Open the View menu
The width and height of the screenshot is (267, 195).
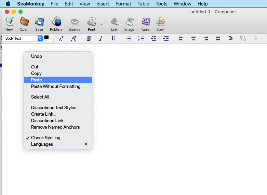tap(85, 4)
